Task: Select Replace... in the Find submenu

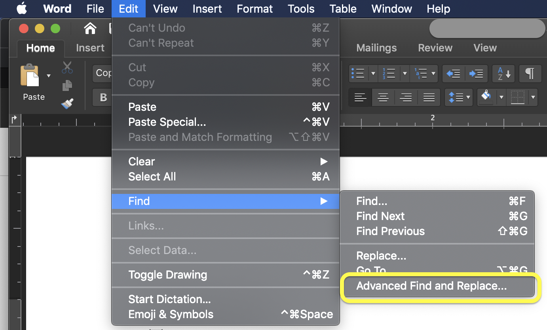Action: [x=381, y=256]
